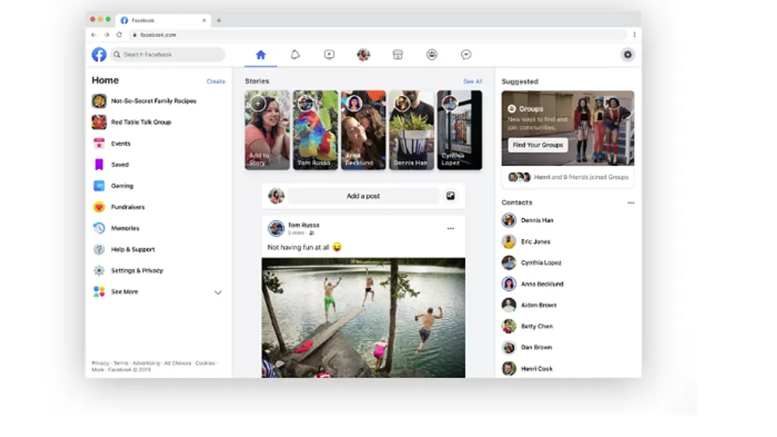Open the Marketplace tab
777x437 pixels.
pos(398,55)
